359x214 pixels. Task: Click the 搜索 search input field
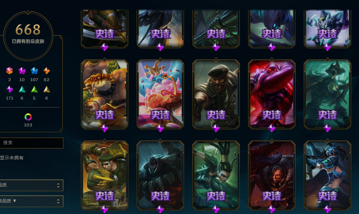[31, 143]
